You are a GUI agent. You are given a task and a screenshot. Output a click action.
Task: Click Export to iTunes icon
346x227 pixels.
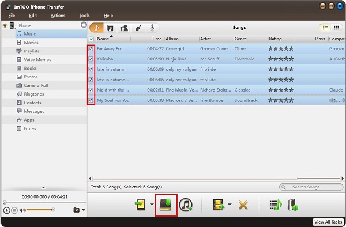tap(186, 205)
